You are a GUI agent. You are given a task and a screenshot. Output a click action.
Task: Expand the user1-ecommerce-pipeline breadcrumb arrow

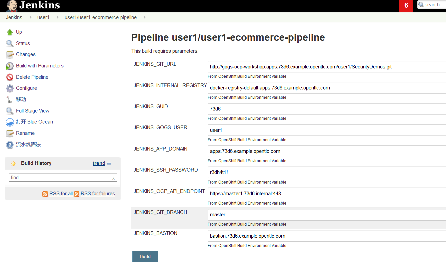click(x=145, y=17)
